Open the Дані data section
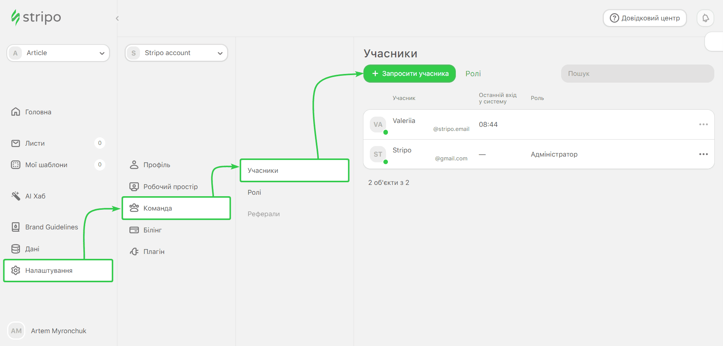Image resolution: width=723 pixels, height=346 pixels. point(32,249)
